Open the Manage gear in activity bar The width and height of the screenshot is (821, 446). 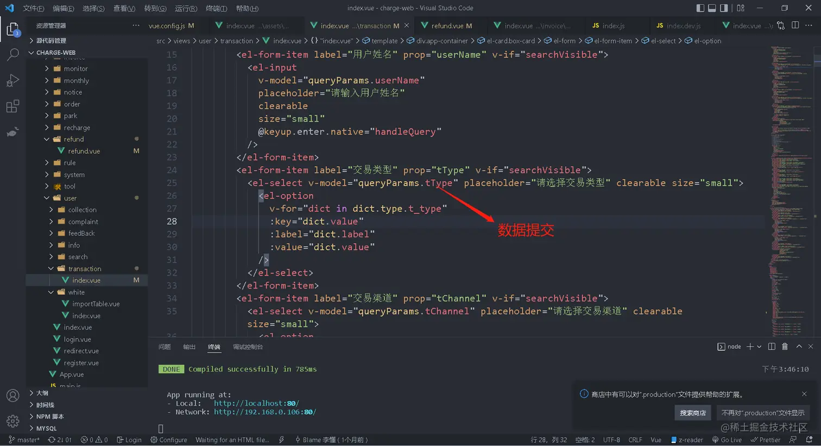coord(12,421)
